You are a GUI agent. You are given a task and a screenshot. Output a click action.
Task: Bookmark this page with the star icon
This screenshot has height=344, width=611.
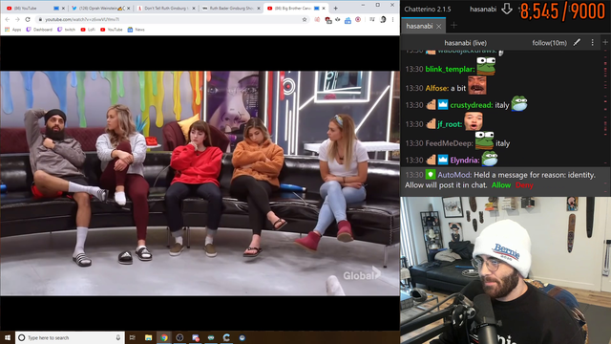(x=305, y=19)
